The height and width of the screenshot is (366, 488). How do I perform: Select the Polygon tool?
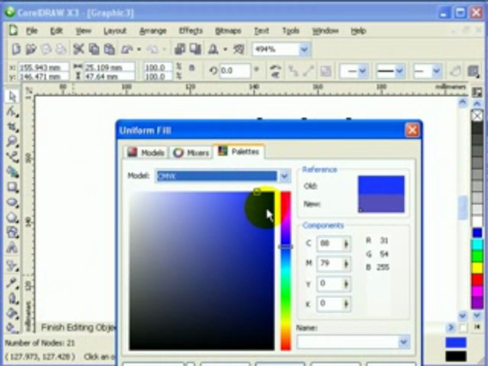click(x=12, y=217)
